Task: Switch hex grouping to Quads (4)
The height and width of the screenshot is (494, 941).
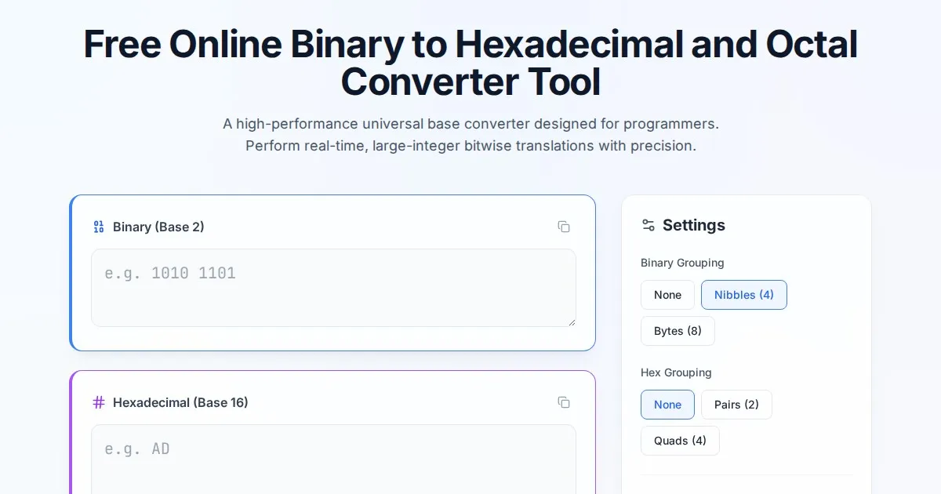Action: (679, 441)
